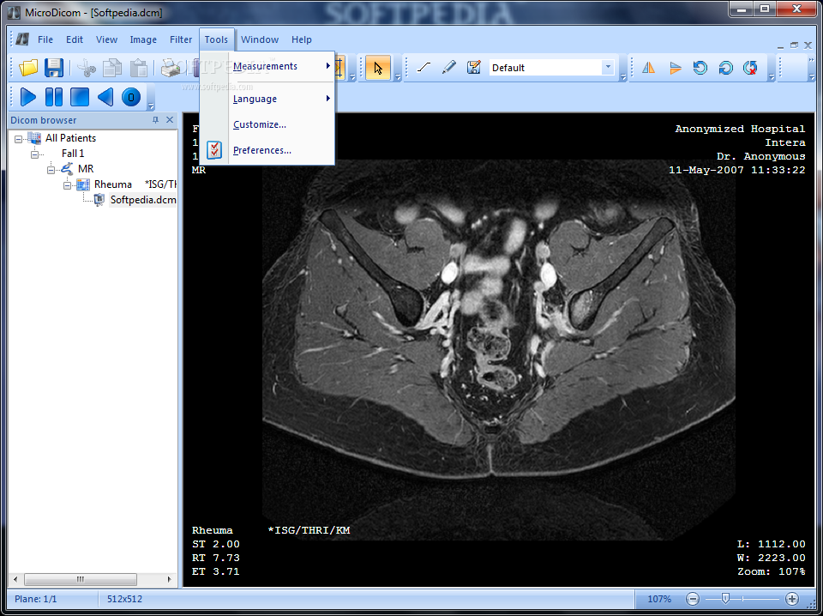Flip the image vertically
Screen dimensions: 823x616
[675, 67]
